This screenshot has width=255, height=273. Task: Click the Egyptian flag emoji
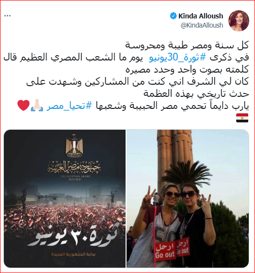[242, 118]
